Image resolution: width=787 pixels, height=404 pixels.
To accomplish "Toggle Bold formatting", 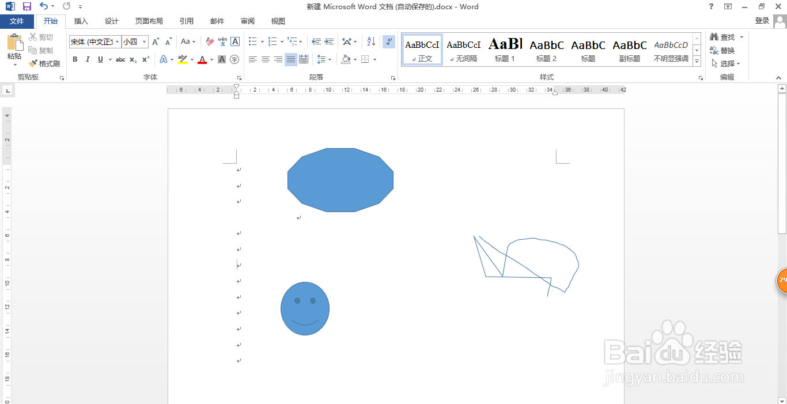I will click(75, 59).
